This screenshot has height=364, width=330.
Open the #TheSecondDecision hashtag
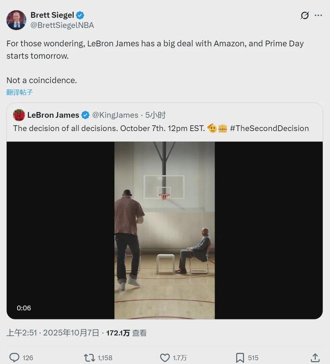(x=269, y=128)
